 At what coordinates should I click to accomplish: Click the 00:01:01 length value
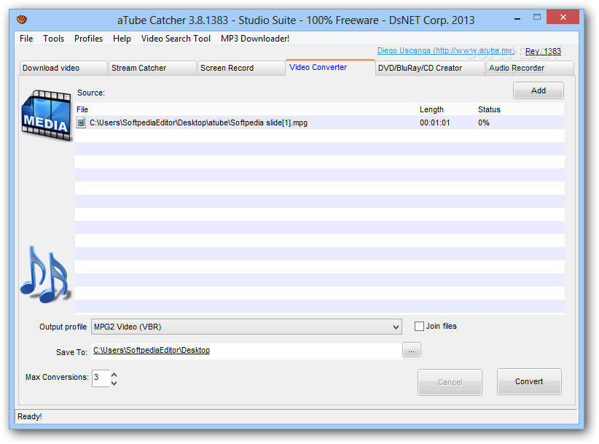[435, 123]
